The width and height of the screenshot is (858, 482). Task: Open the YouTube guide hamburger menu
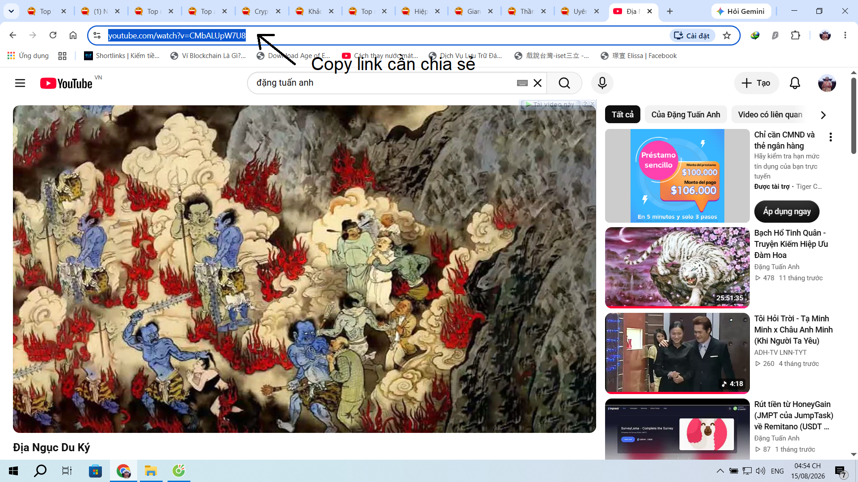[20, 83]
